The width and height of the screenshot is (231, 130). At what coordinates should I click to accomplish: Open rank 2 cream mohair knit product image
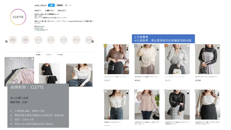tap(147, 59)
